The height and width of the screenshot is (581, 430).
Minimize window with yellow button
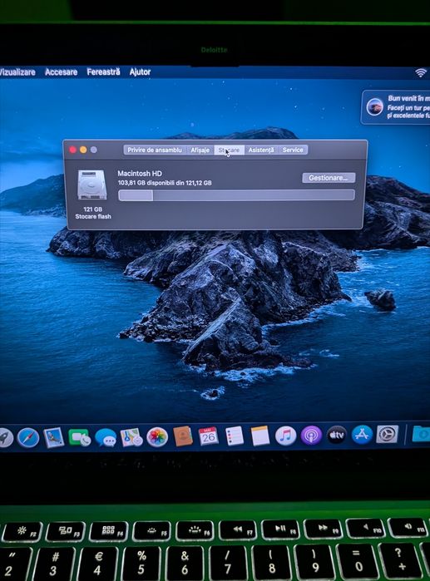83,150
